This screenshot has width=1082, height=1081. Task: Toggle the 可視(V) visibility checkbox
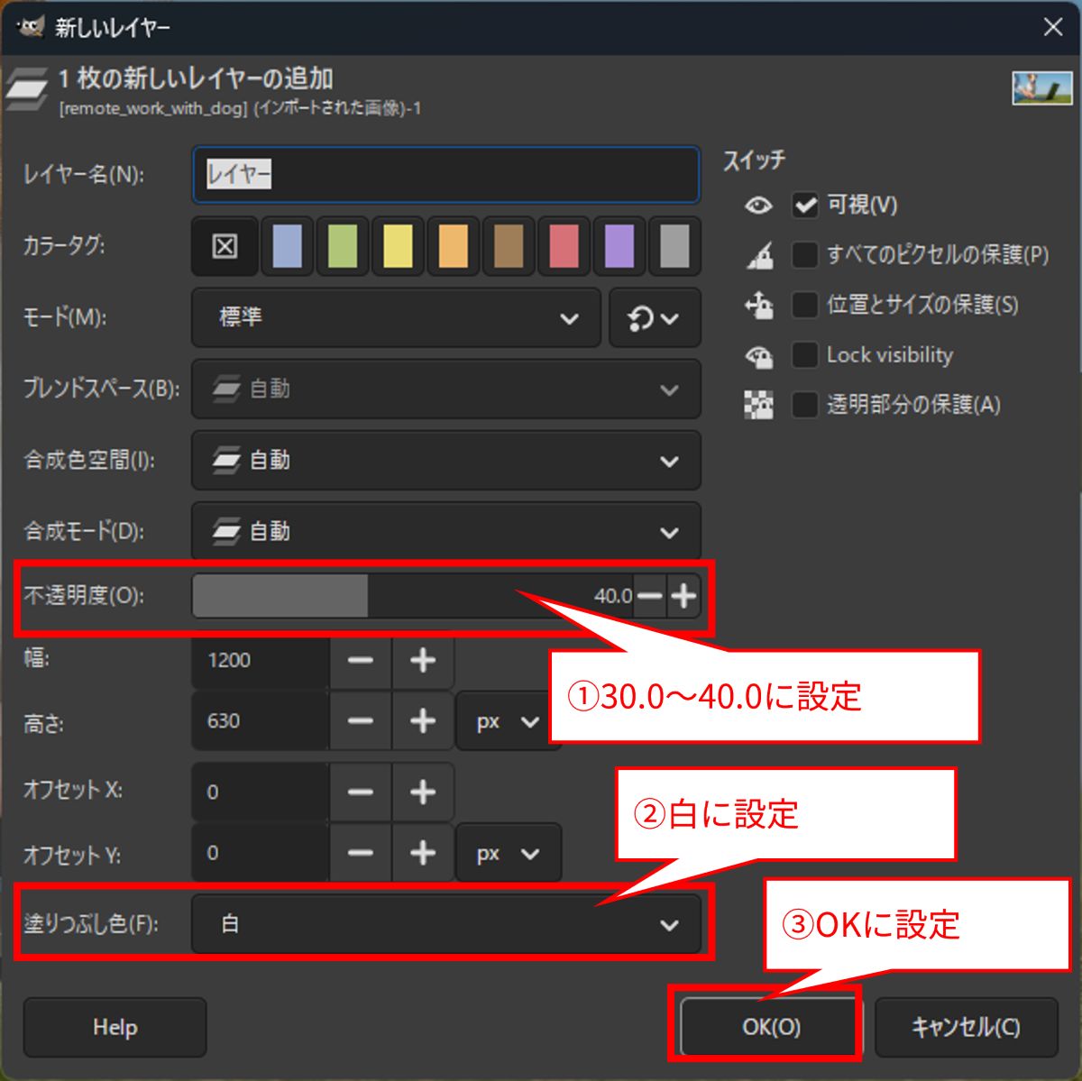pos(804,206)
